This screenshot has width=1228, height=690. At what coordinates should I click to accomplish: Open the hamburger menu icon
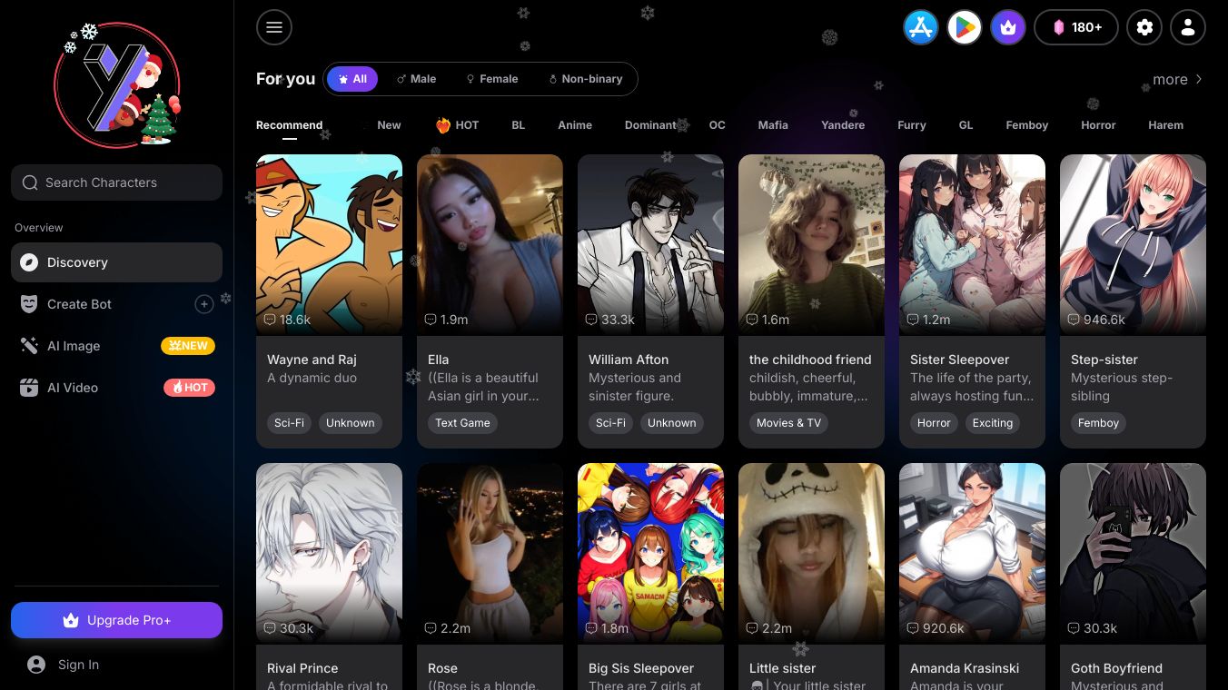(274, 27)
